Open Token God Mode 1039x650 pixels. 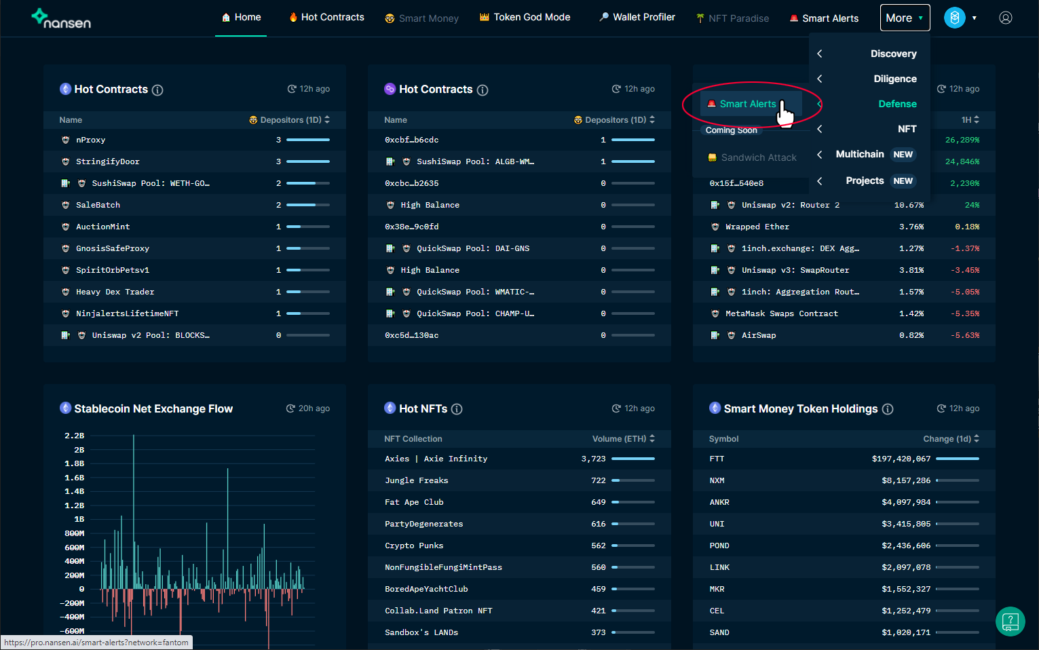(x=525, y=18)
